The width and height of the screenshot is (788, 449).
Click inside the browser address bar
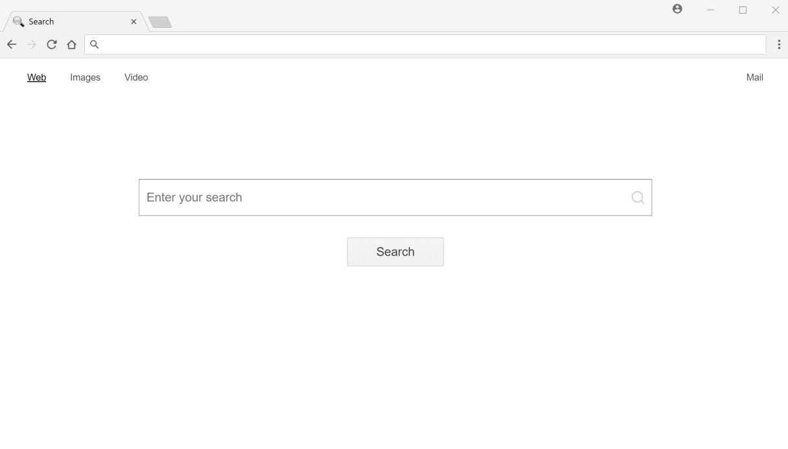(x=389, y=44)
